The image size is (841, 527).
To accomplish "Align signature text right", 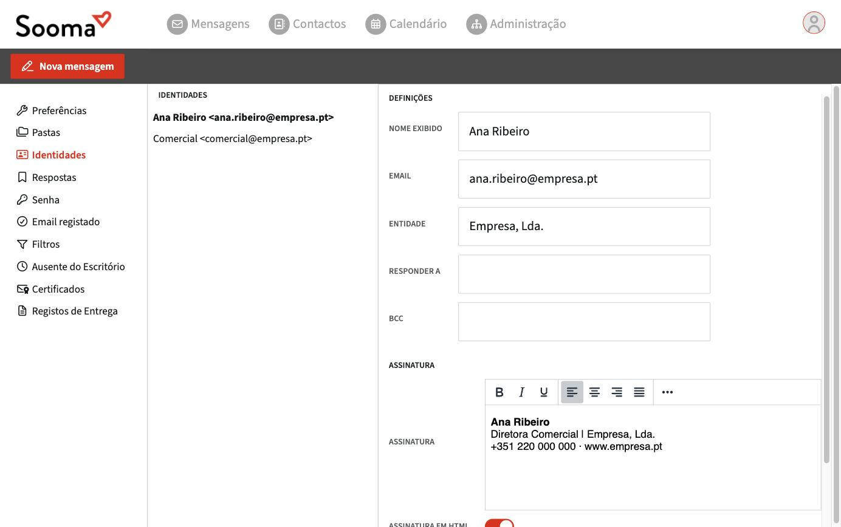I will point(617,392).
